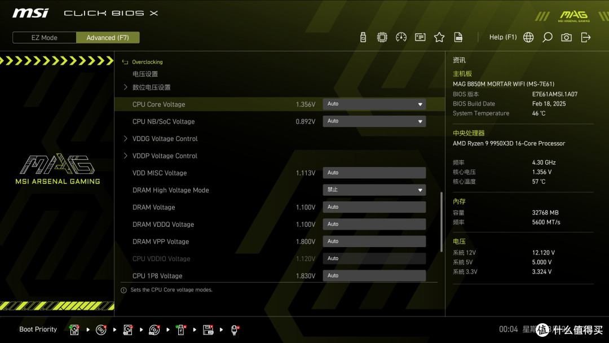Click memory capacity 32768 MB value
Screen dimensions: 609x343
pos(545,213)
